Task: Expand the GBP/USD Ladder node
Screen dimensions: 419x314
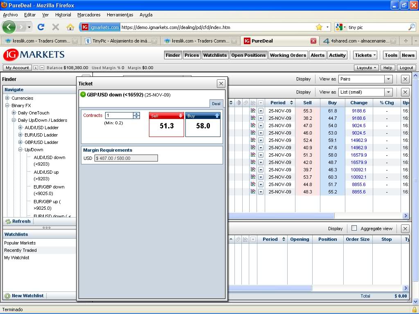Action: click(20, 142)
